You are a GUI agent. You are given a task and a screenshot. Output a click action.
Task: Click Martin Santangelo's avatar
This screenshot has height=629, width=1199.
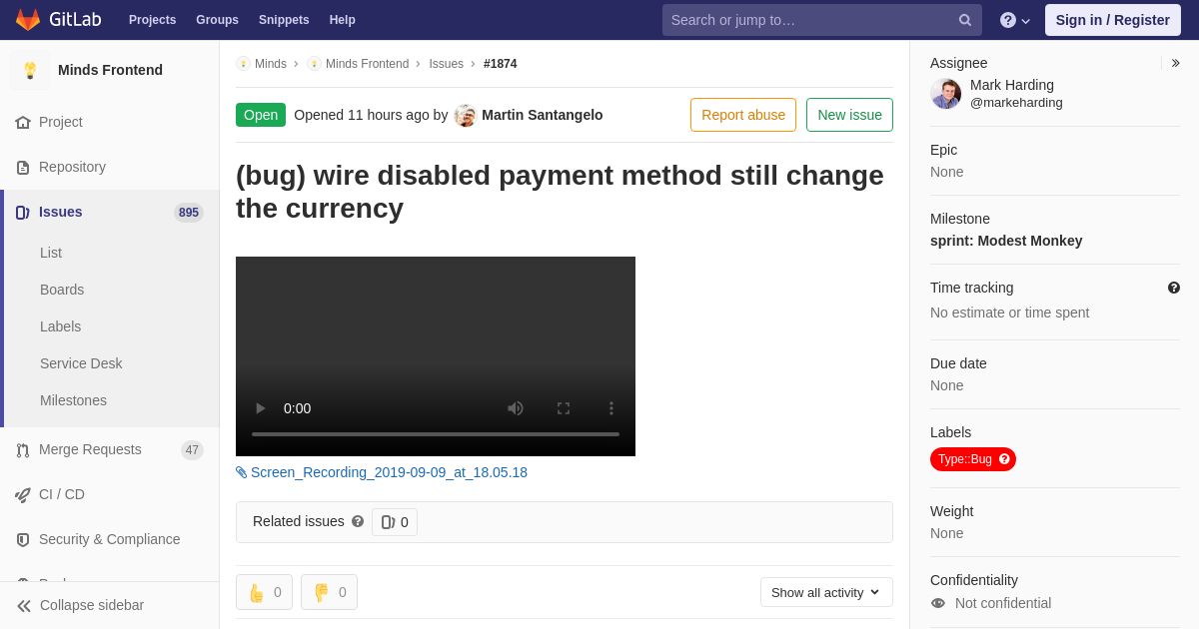[x=466, y=115]
